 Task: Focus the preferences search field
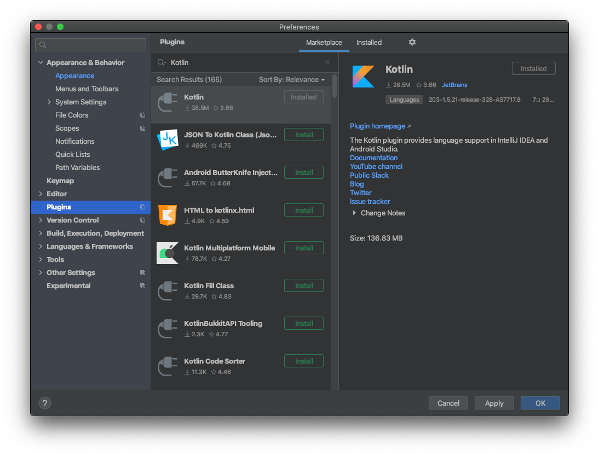click(90, 45)
